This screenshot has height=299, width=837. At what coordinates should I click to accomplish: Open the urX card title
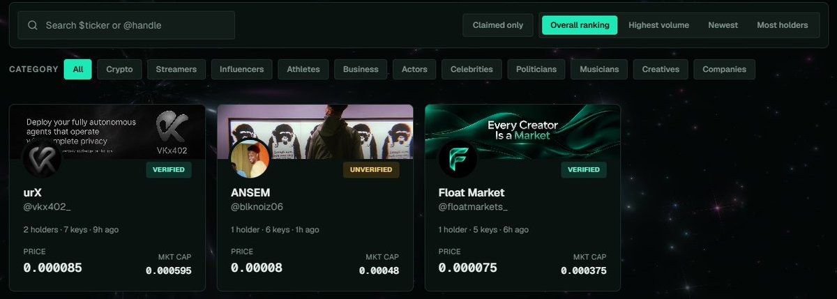[x=33, y=192]
